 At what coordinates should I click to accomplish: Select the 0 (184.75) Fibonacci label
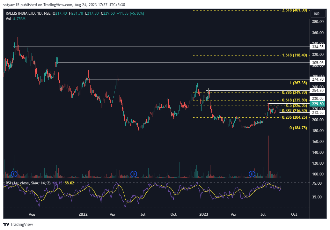click(298, 128)
